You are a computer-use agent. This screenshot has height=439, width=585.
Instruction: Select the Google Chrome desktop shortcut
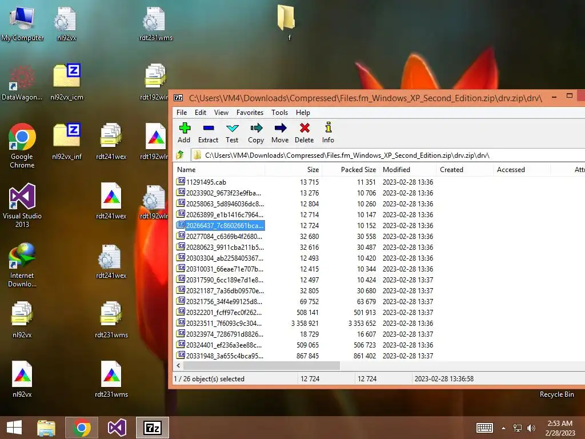(22, 146)
